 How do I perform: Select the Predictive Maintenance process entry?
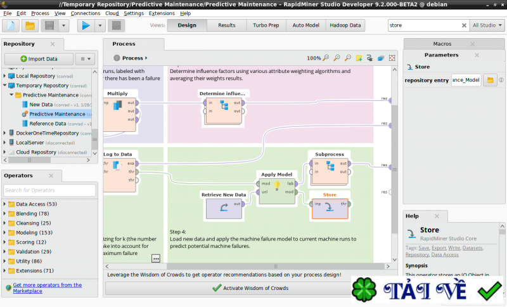(57, 114)
